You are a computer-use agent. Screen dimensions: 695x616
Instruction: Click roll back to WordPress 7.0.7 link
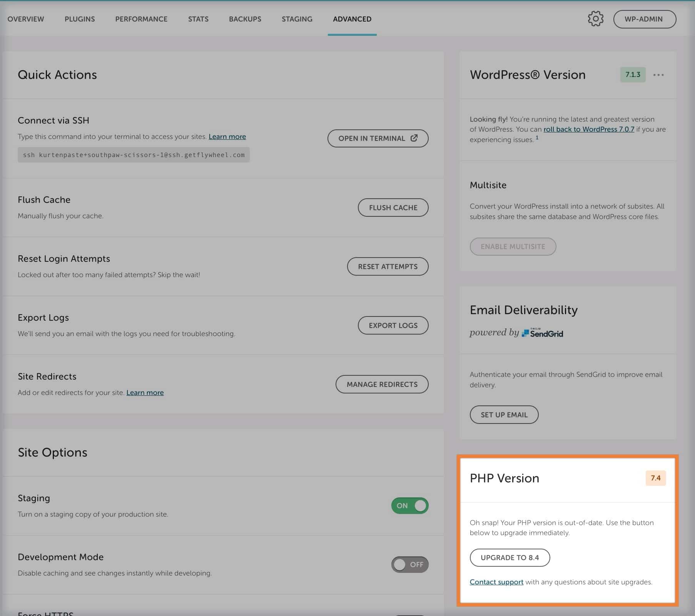coord(589,129)
